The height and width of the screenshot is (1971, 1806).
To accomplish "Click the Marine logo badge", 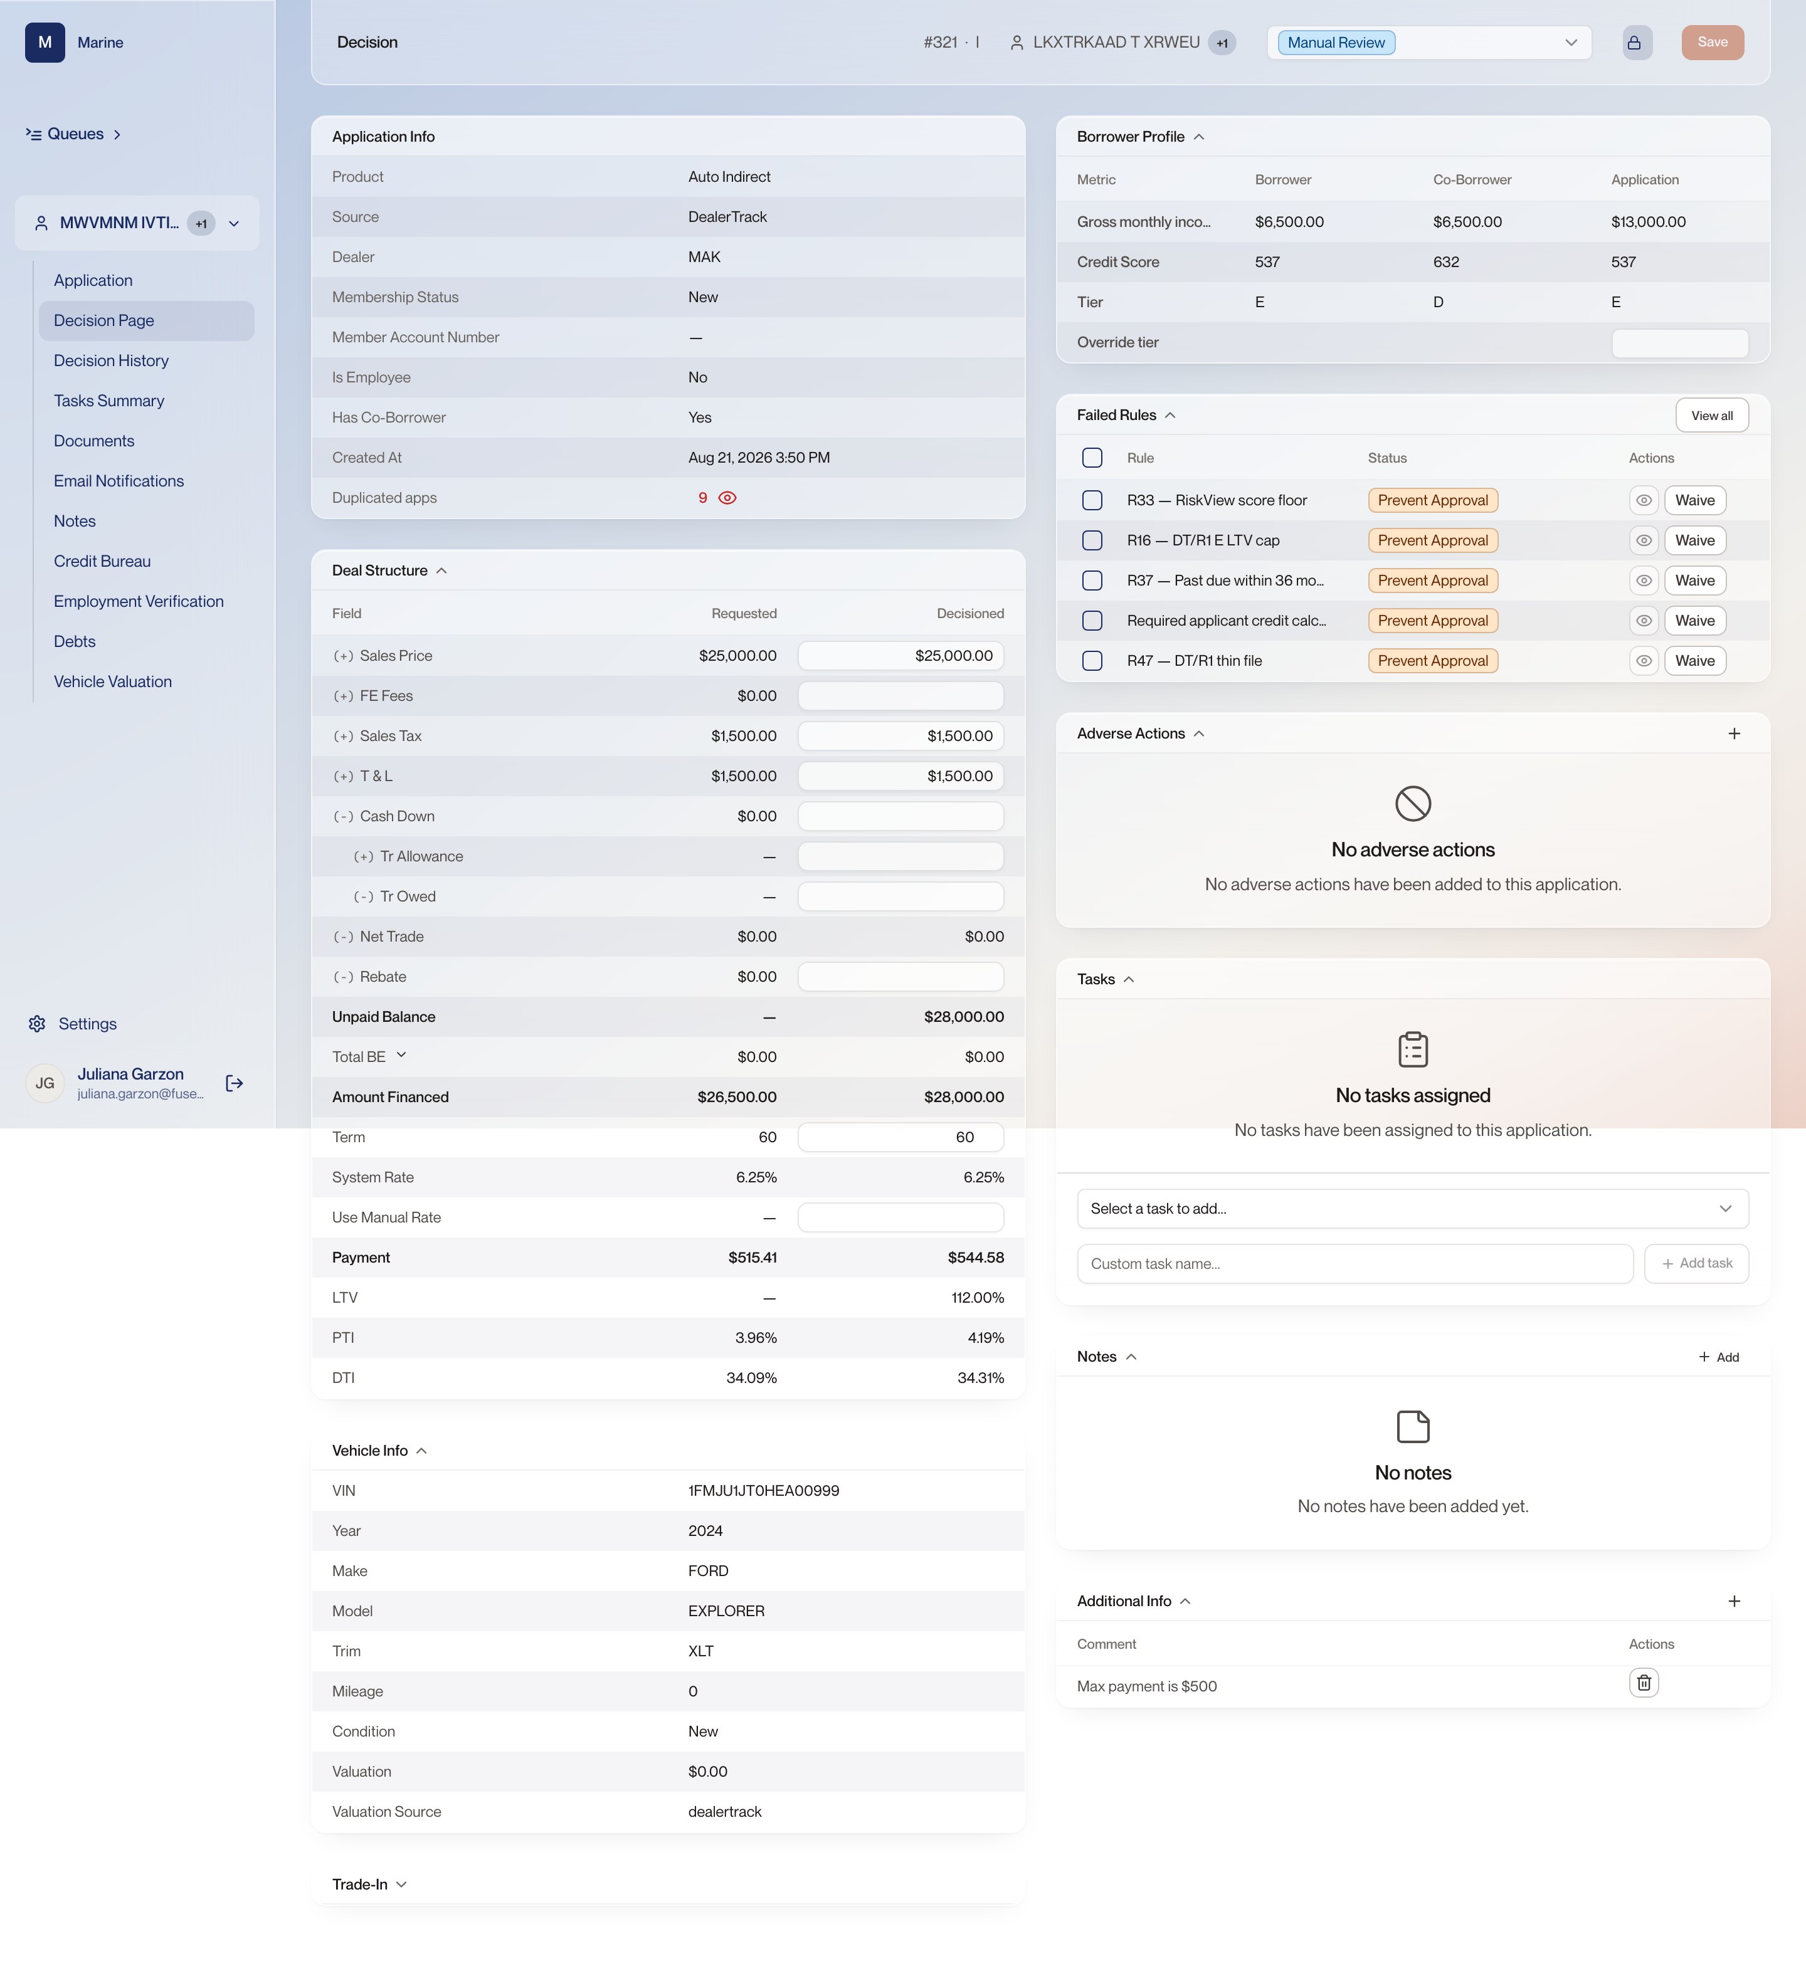I will click(45, 42).
